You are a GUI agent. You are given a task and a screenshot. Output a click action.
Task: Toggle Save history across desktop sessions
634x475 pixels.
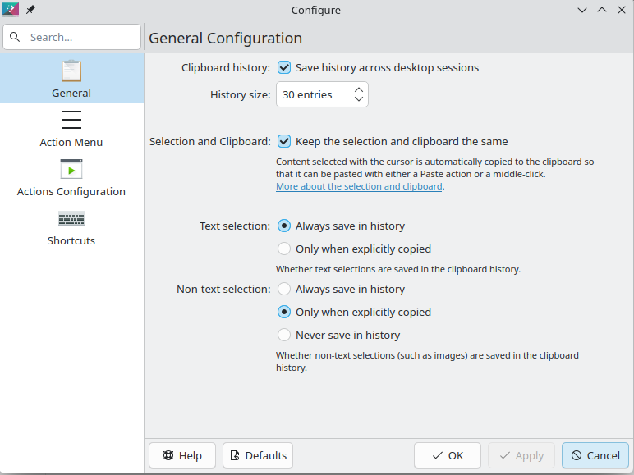coord(284,68)
